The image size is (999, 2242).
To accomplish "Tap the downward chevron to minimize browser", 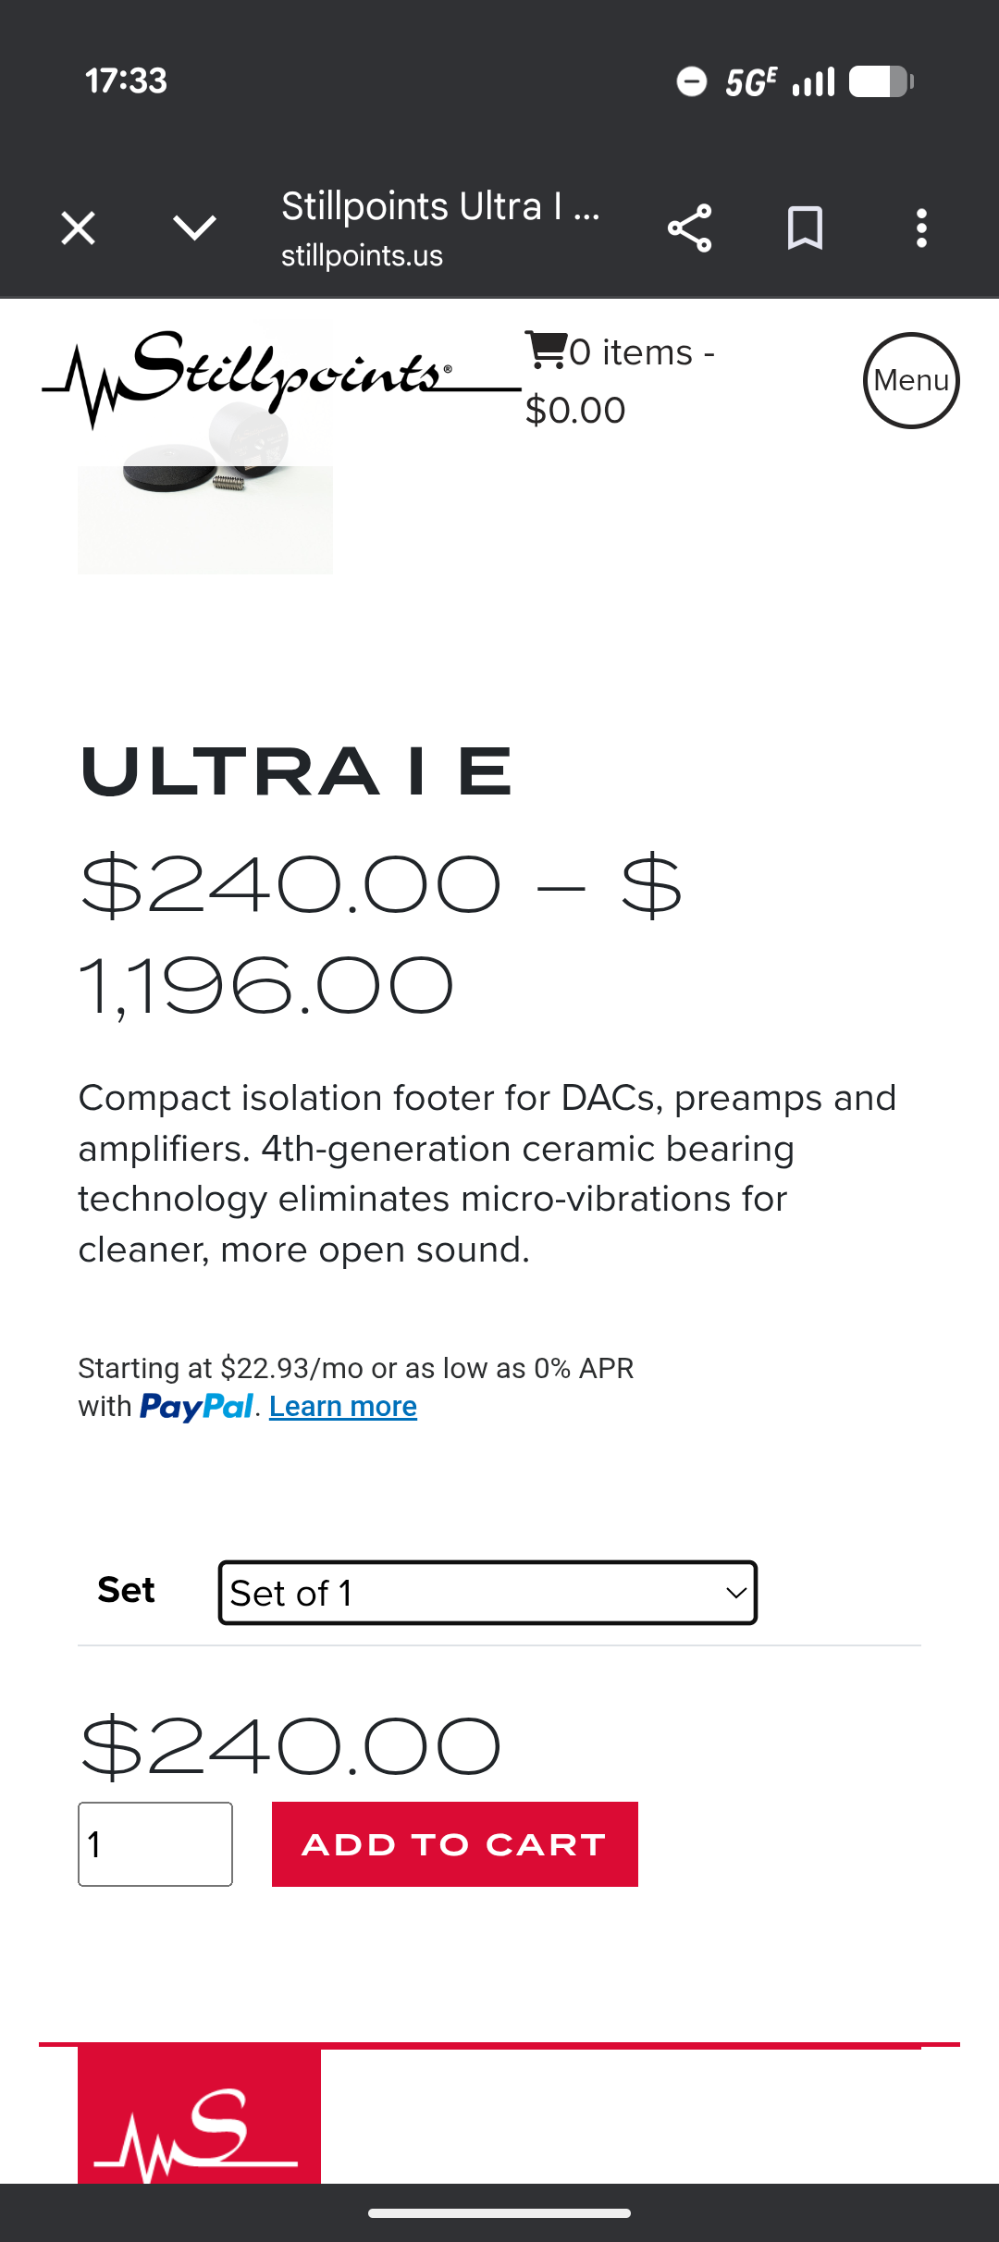I will (194, 228).
